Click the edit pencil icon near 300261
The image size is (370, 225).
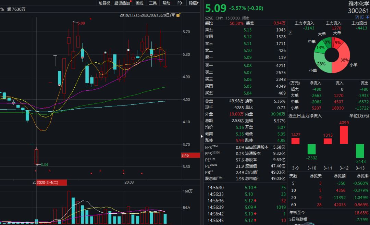(357, 17)
